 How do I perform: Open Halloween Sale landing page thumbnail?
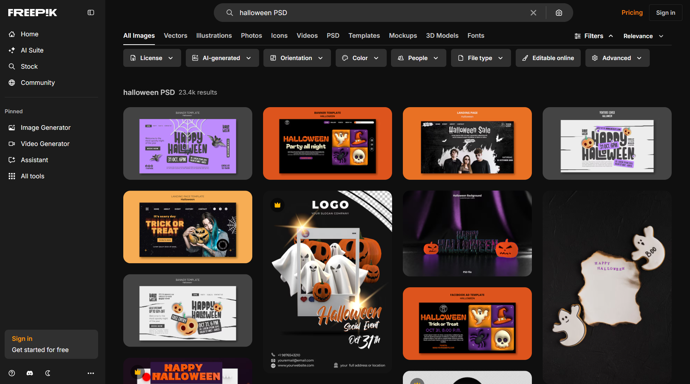pos(467,143)
